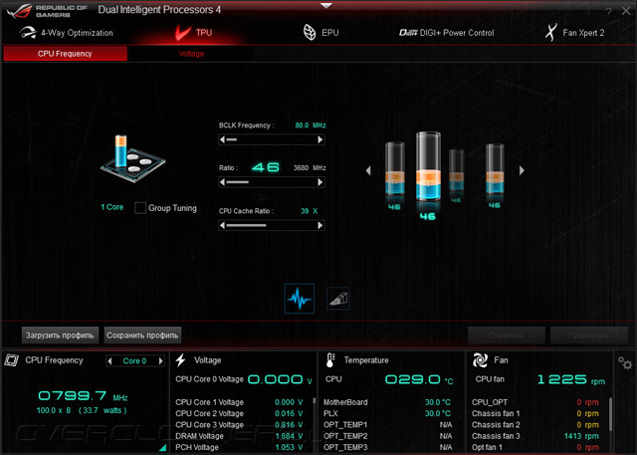Click the CPU_OPT fan row

pos(535,402)
